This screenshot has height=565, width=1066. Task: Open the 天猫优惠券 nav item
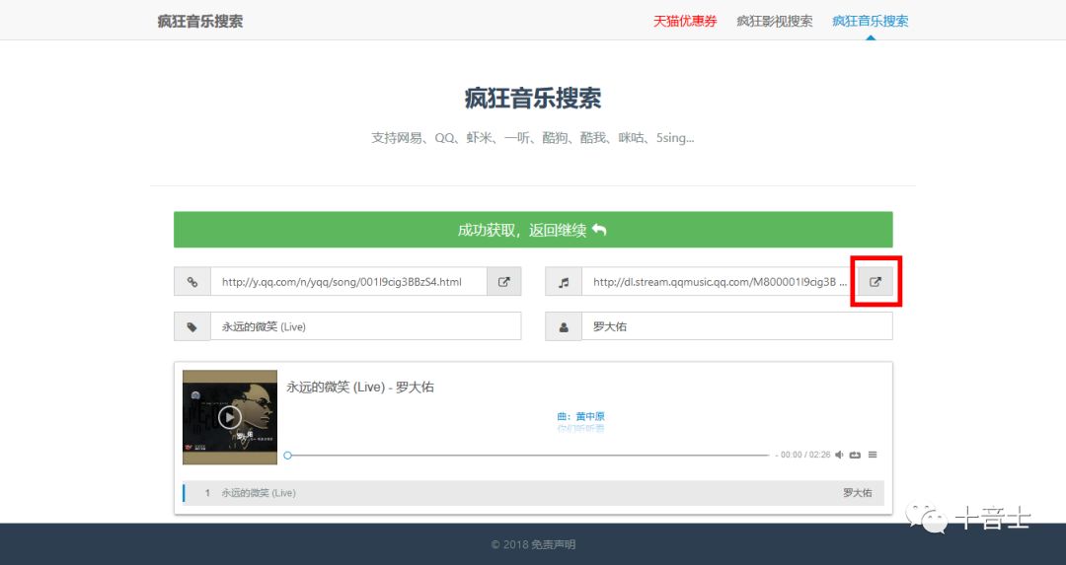(685, 21)
